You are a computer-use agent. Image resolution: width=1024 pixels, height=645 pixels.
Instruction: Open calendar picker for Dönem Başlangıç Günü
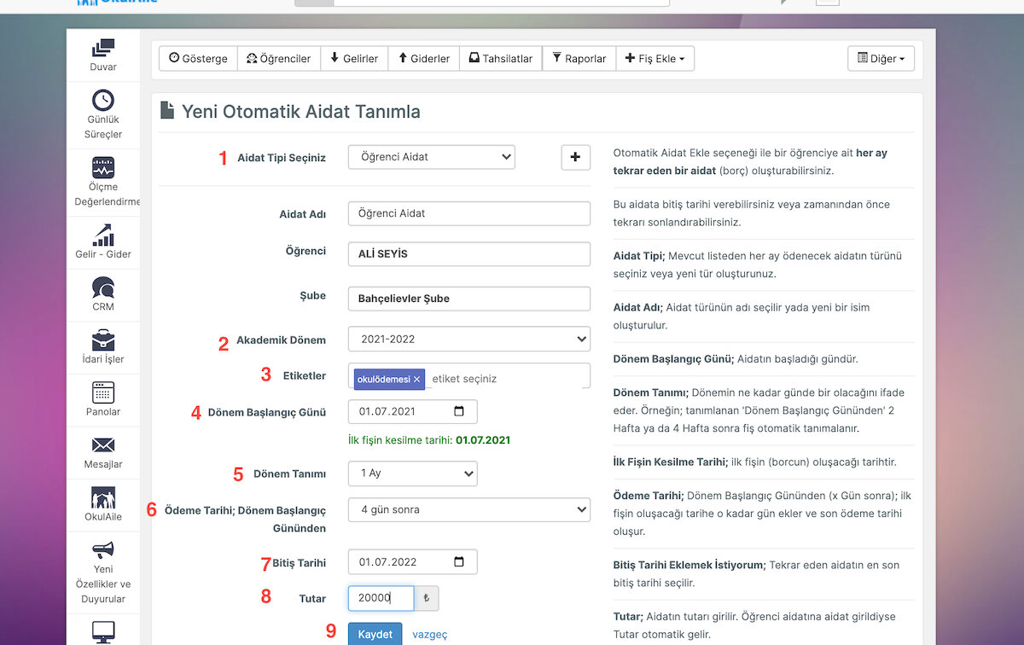pyautogui.click(x=459, y=411)
